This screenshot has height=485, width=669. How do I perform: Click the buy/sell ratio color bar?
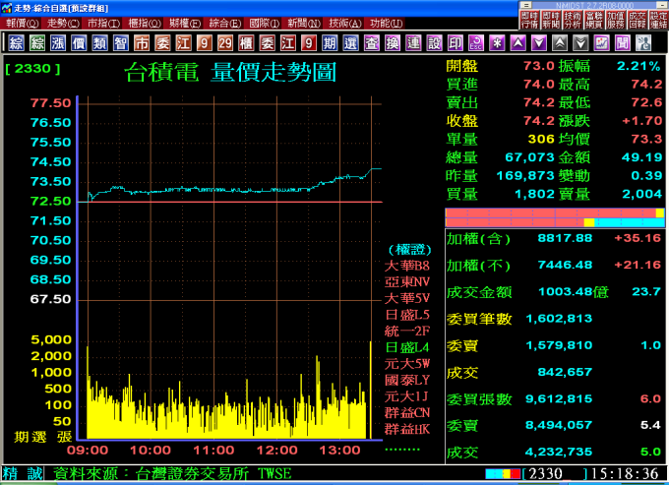[555, 217]
